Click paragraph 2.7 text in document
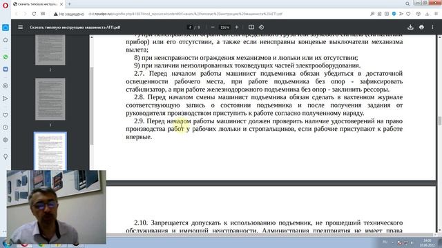The width and height of the screenshot is (442, 248). pos(264,81)
